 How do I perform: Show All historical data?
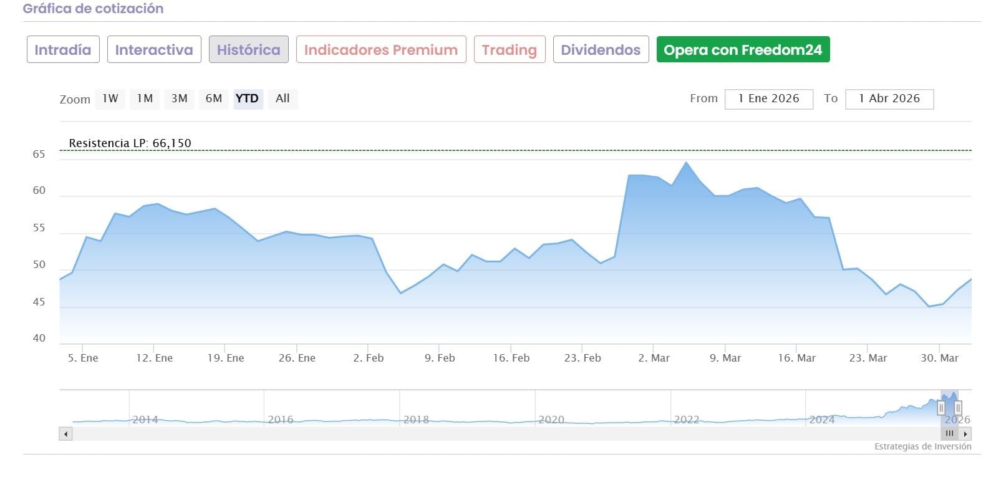click(283, 98)
